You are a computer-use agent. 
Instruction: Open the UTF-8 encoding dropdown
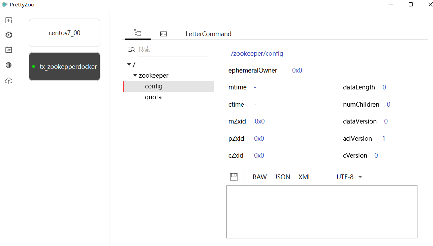pyautogui.click(x=349, y=177)
